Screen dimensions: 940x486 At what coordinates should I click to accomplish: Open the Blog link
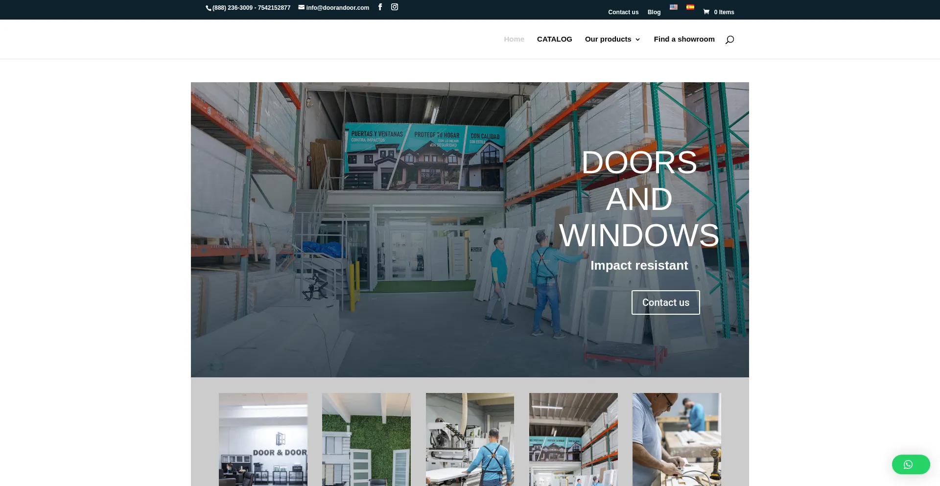(x=654, y=12)
